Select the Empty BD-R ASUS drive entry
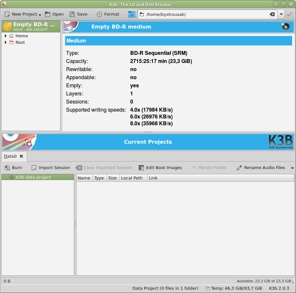The height and width of the screenshot is (293, 296). tap(31, 27)
